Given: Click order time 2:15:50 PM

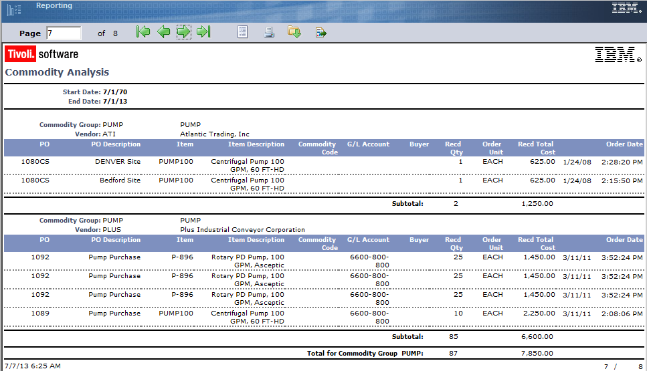Looking at the screenshot, I should [x=622, y=180].
